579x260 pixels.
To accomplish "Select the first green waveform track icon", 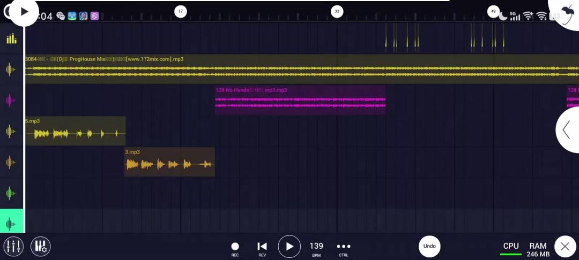I will coord(11,193).
